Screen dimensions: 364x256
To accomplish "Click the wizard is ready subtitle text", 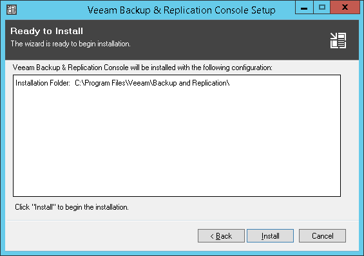I will [71, 44].
